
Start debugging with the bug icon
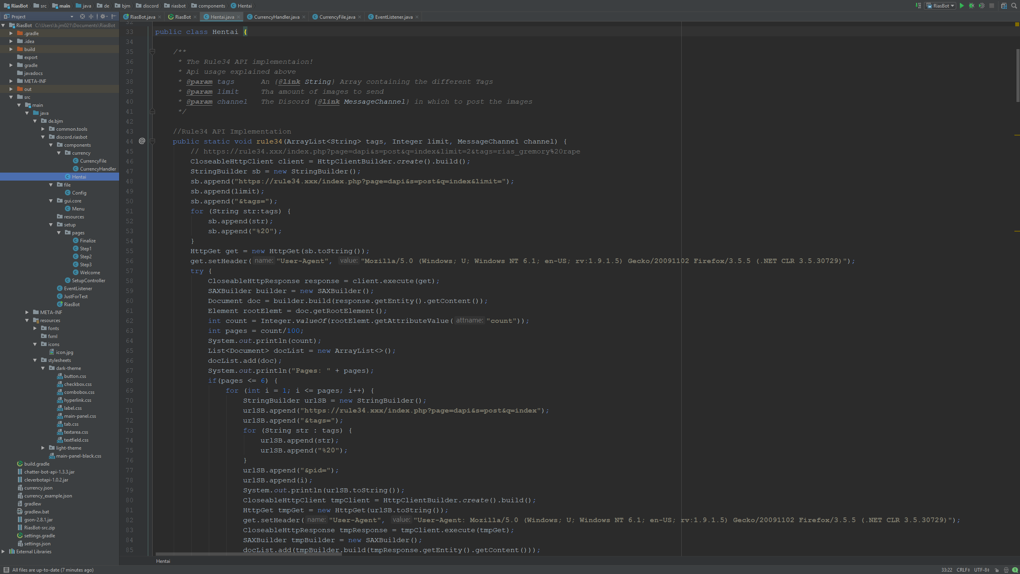972,6
